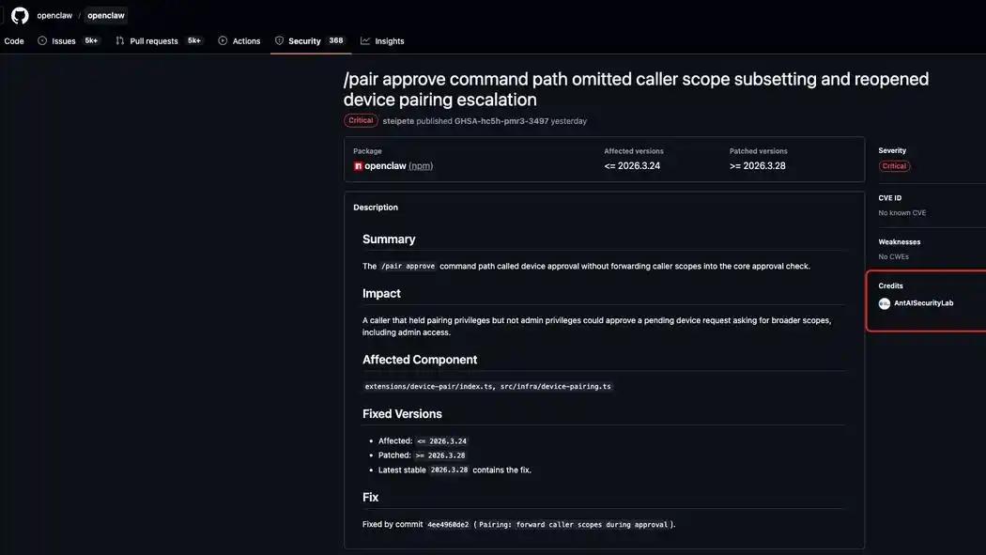Click the Actions play icon
Image resolution: width=986 pixels, height=555 pixels.
223,41
